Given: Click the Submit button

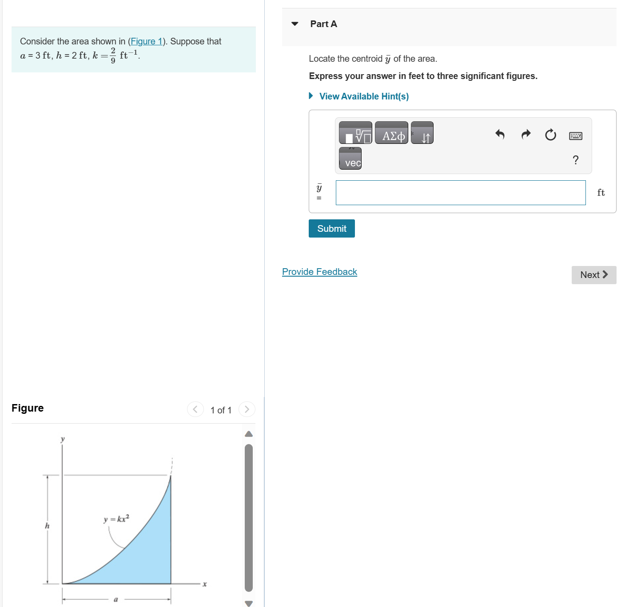Looking at the screenshot, I should [331, 228].
